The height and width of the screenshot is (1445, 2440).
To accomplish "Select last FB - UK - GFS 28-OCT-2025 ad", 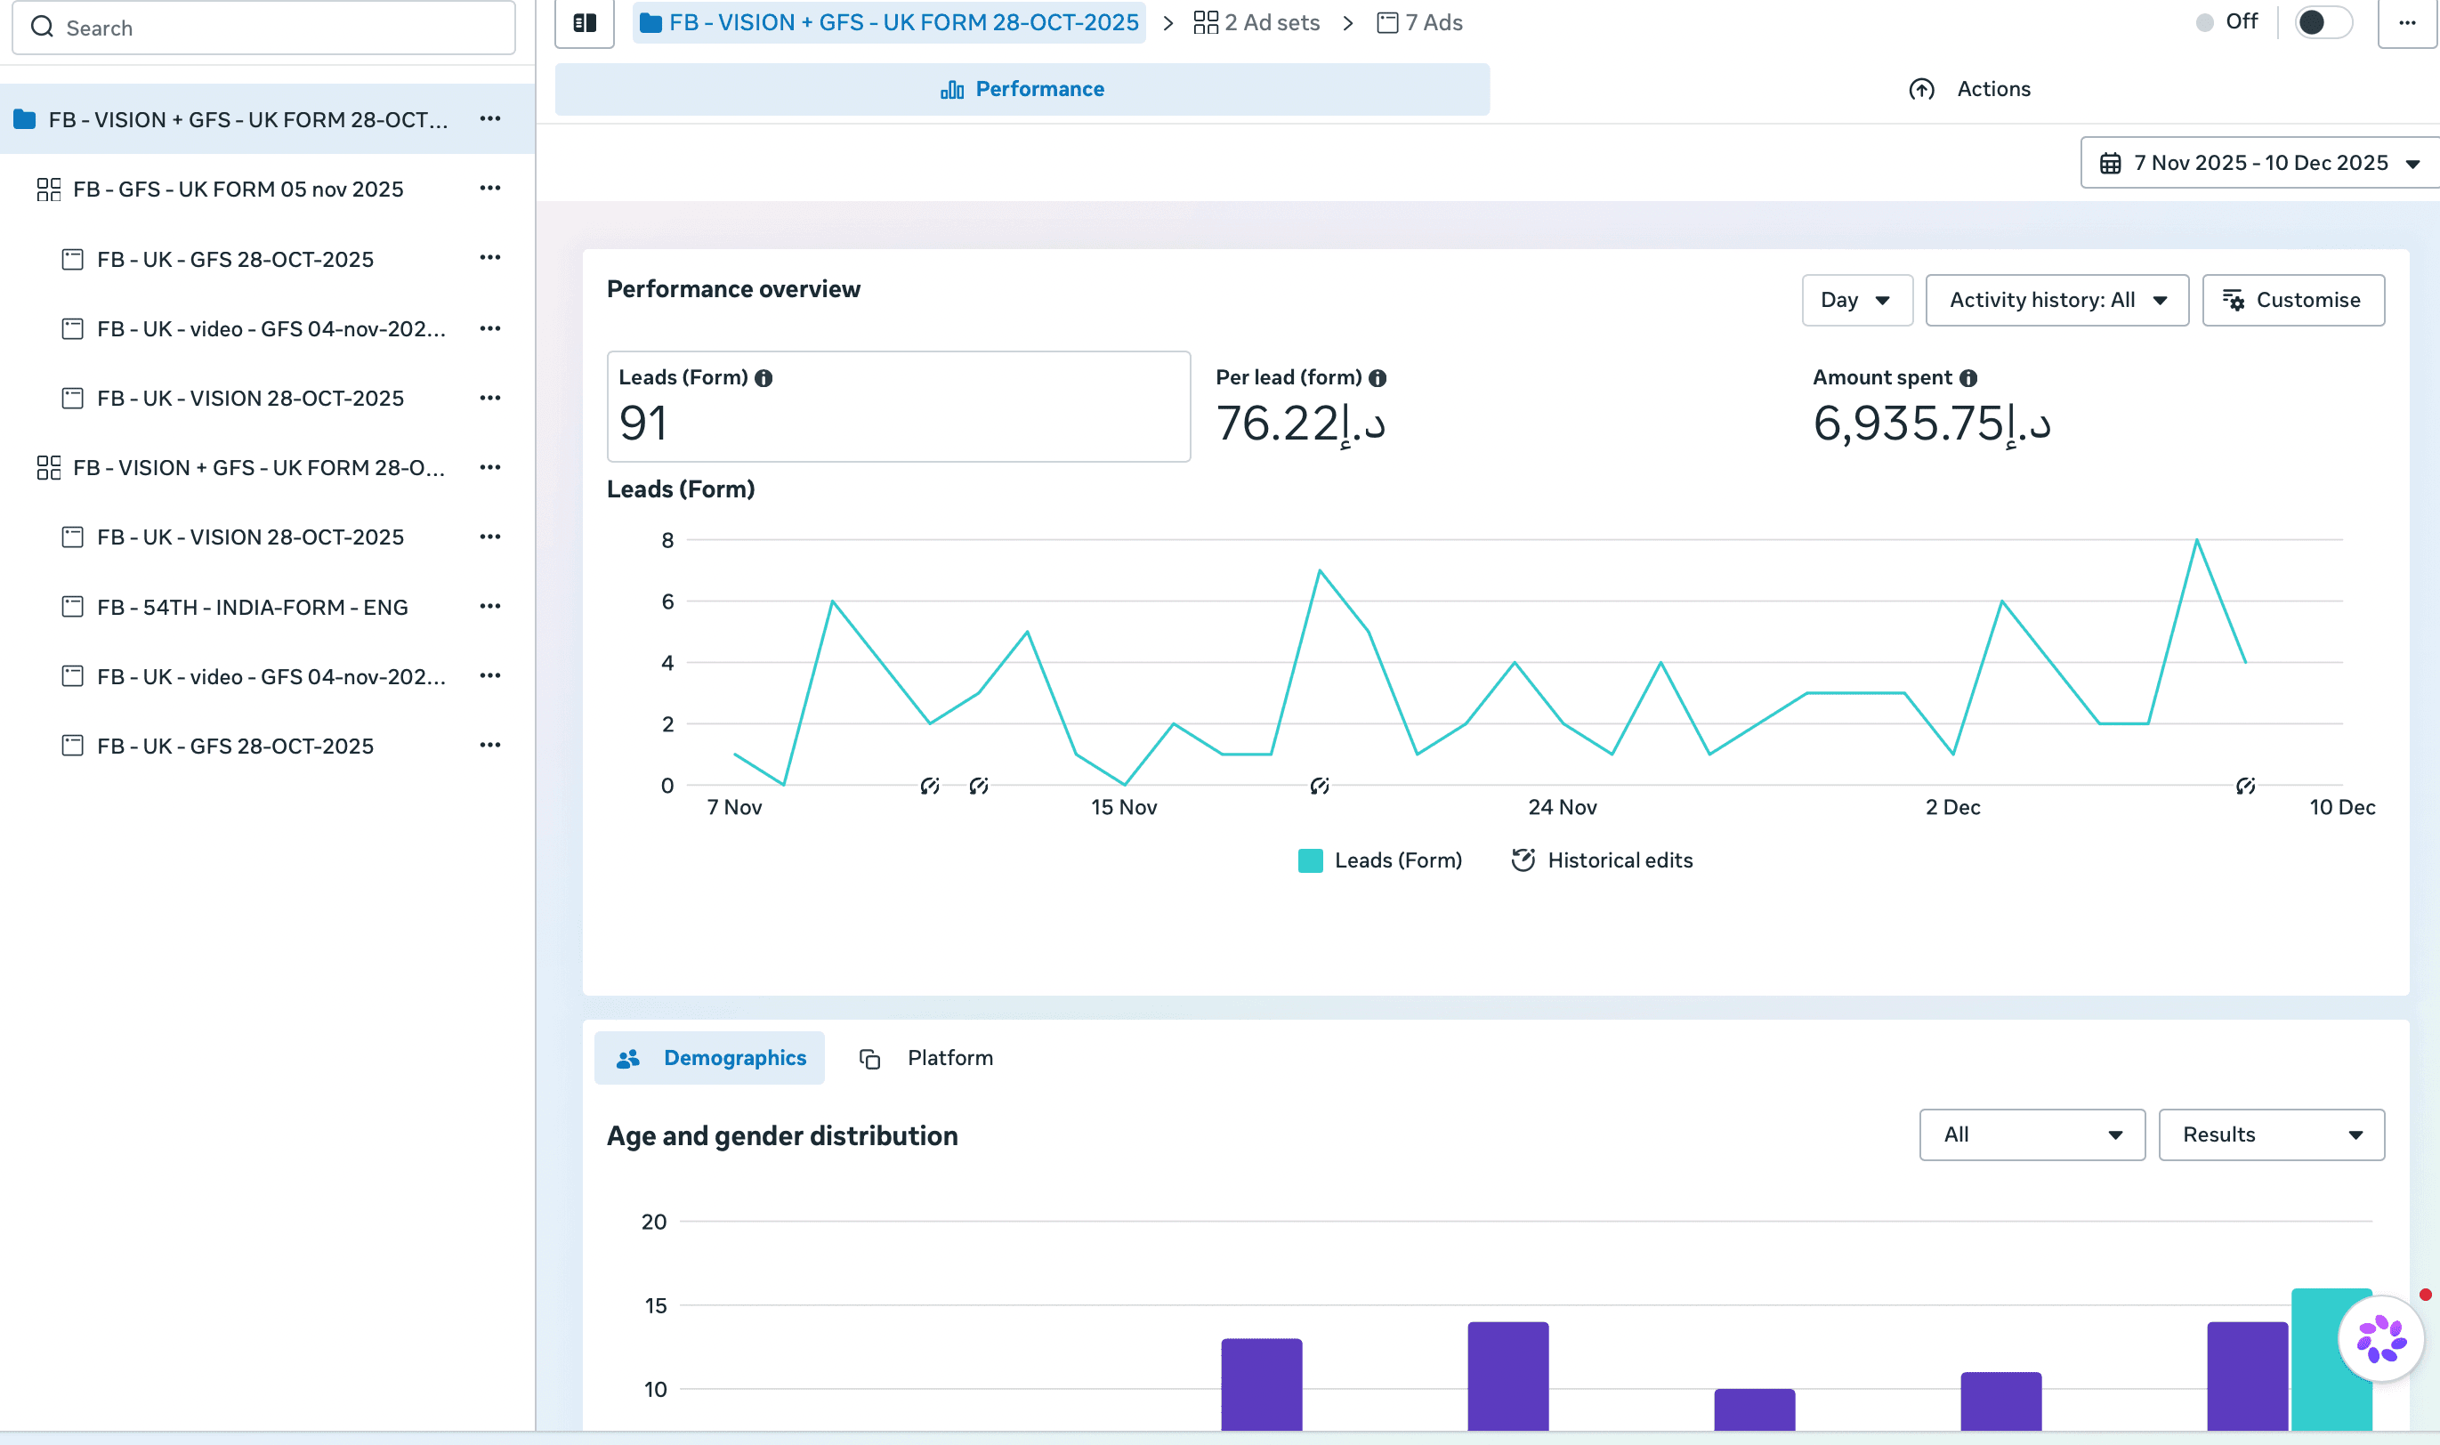I will coord(235,746).
